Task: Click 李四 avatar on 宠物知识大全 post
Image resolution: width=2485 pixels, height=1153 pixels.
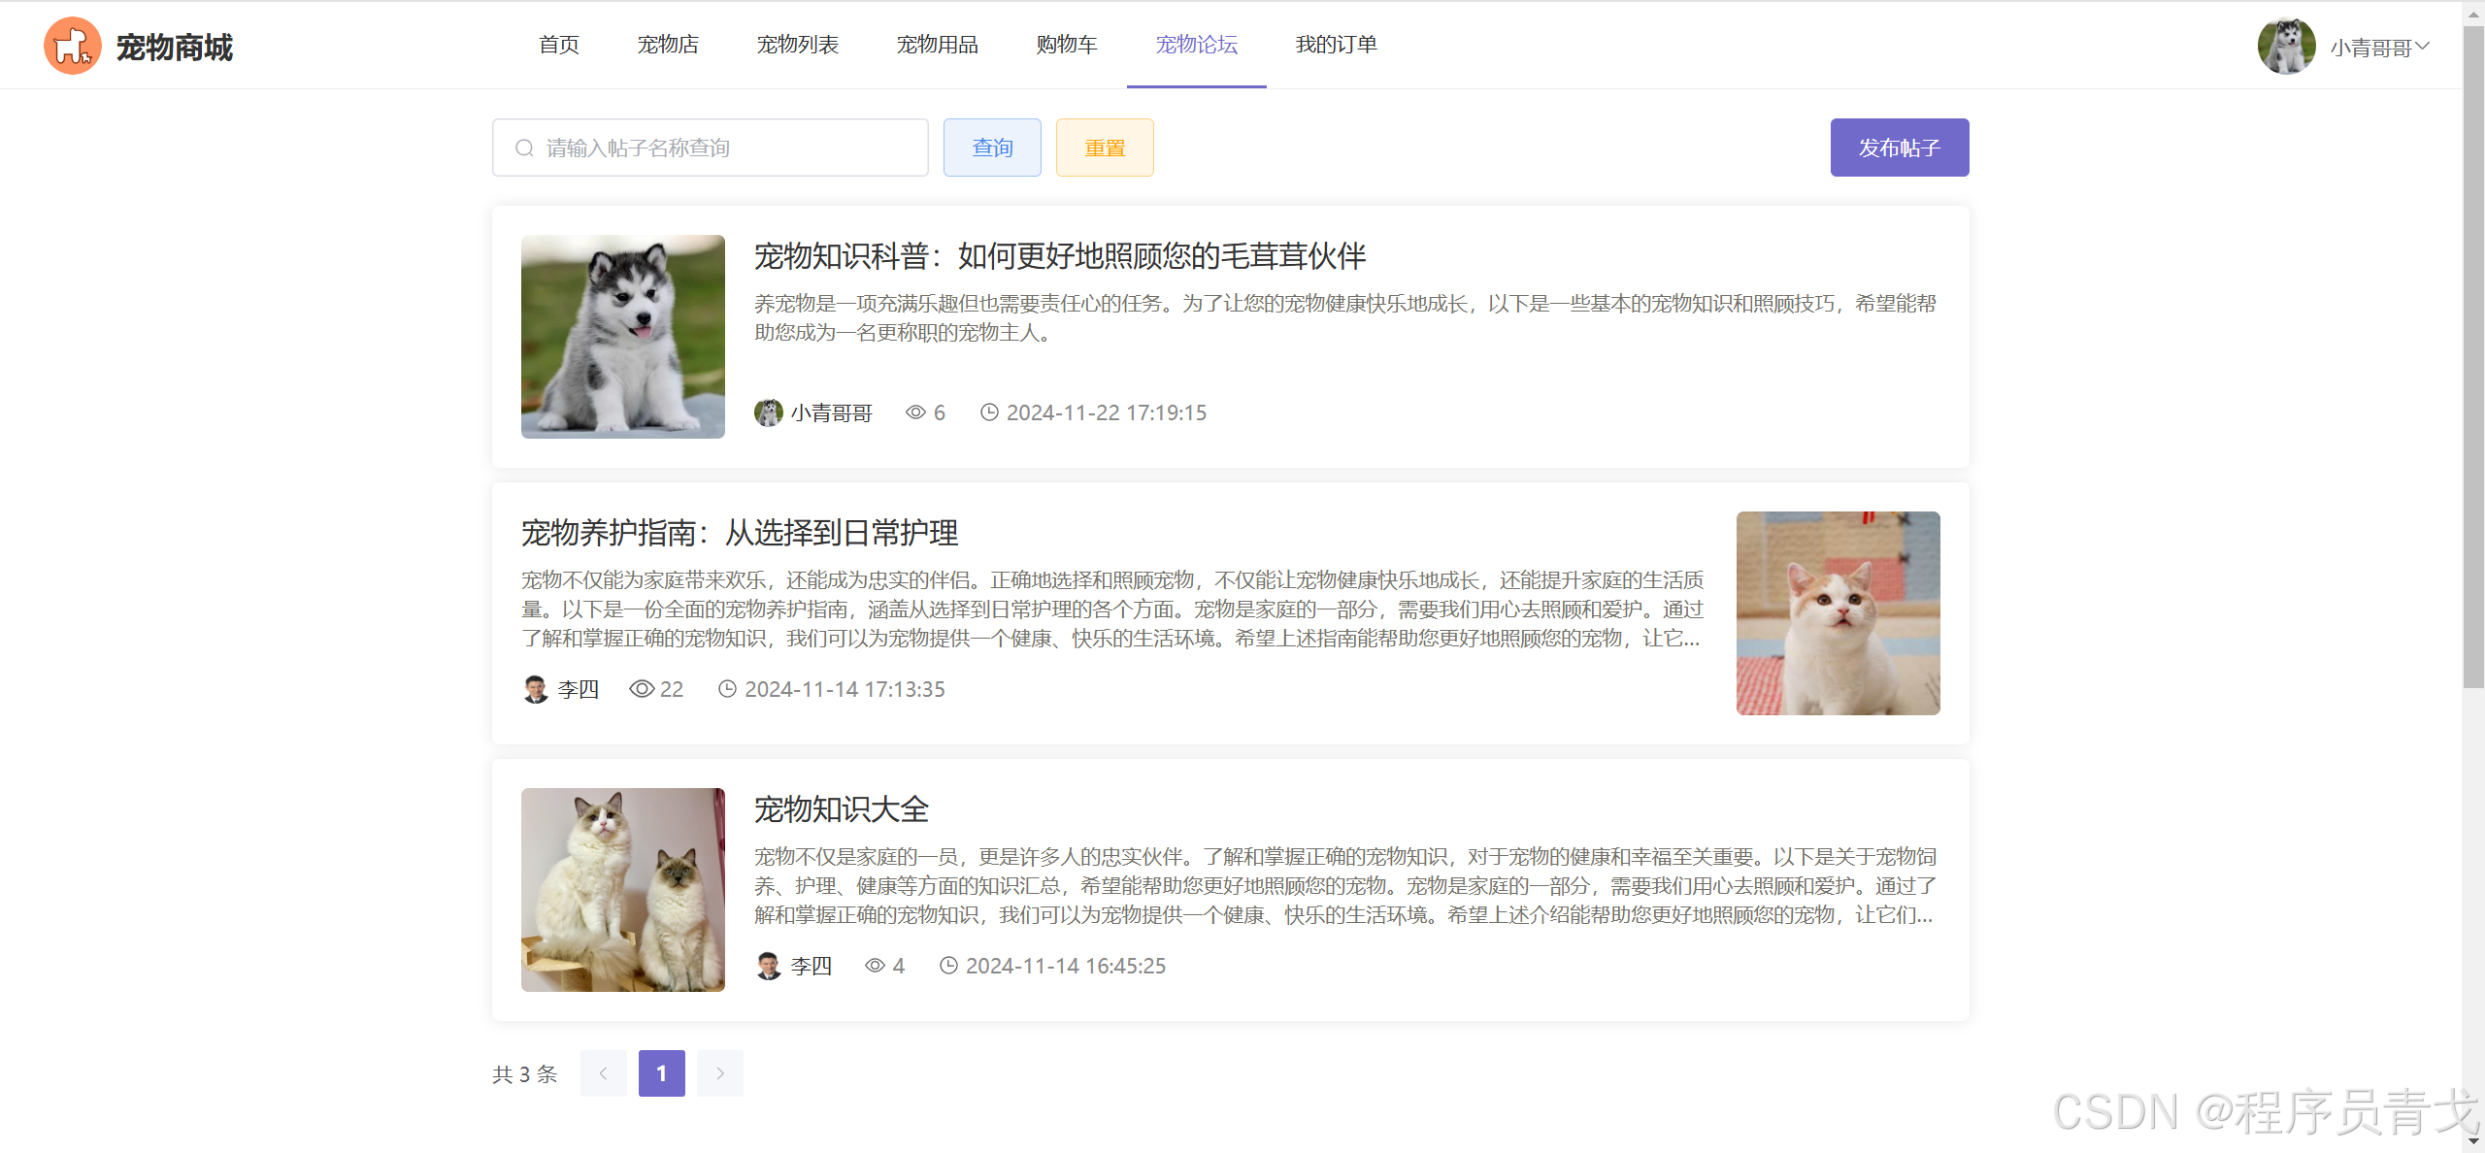Action: [x=768, y=966]
